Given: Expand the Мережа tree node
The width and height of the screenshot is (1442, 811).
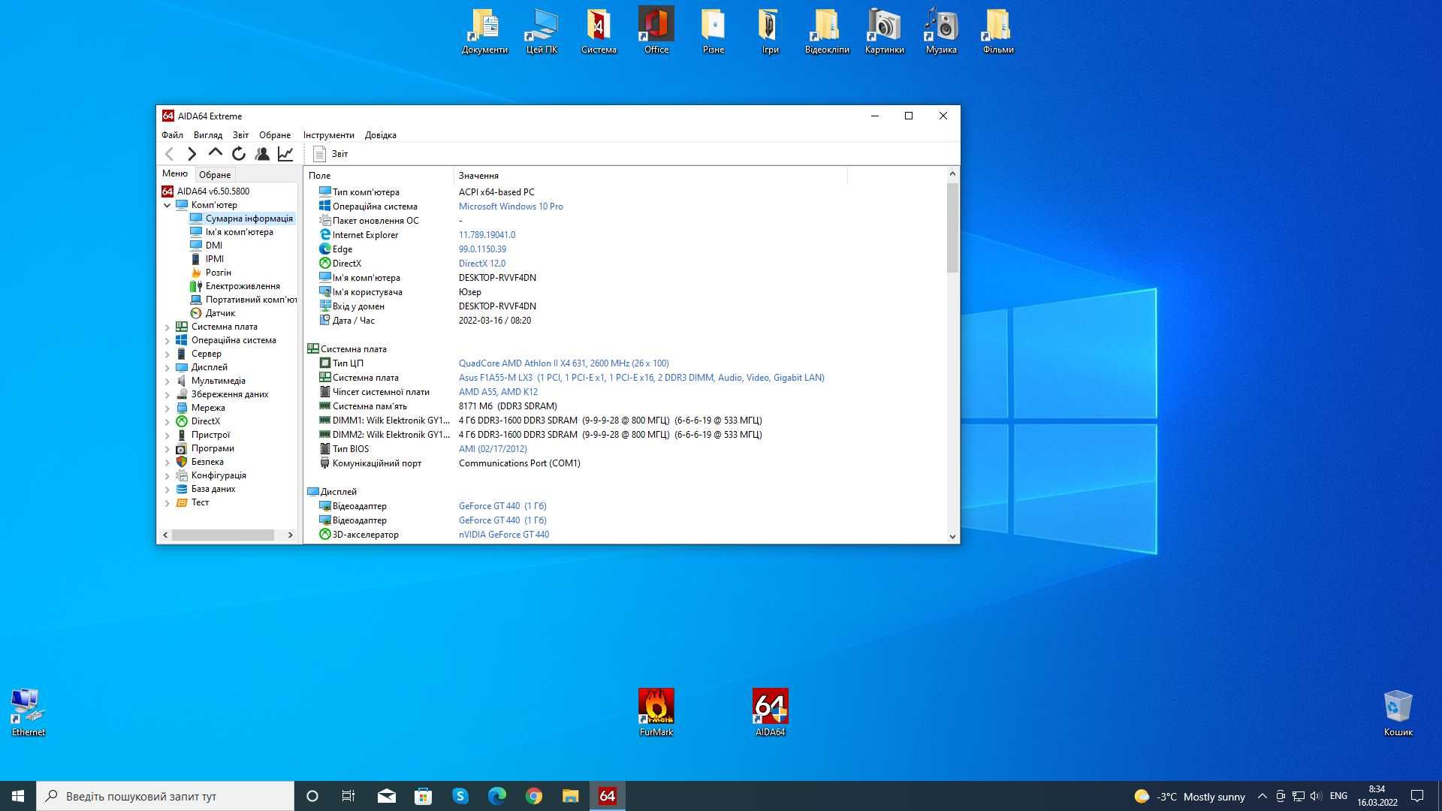Looking at the screenshot, I should click(167, 408).
